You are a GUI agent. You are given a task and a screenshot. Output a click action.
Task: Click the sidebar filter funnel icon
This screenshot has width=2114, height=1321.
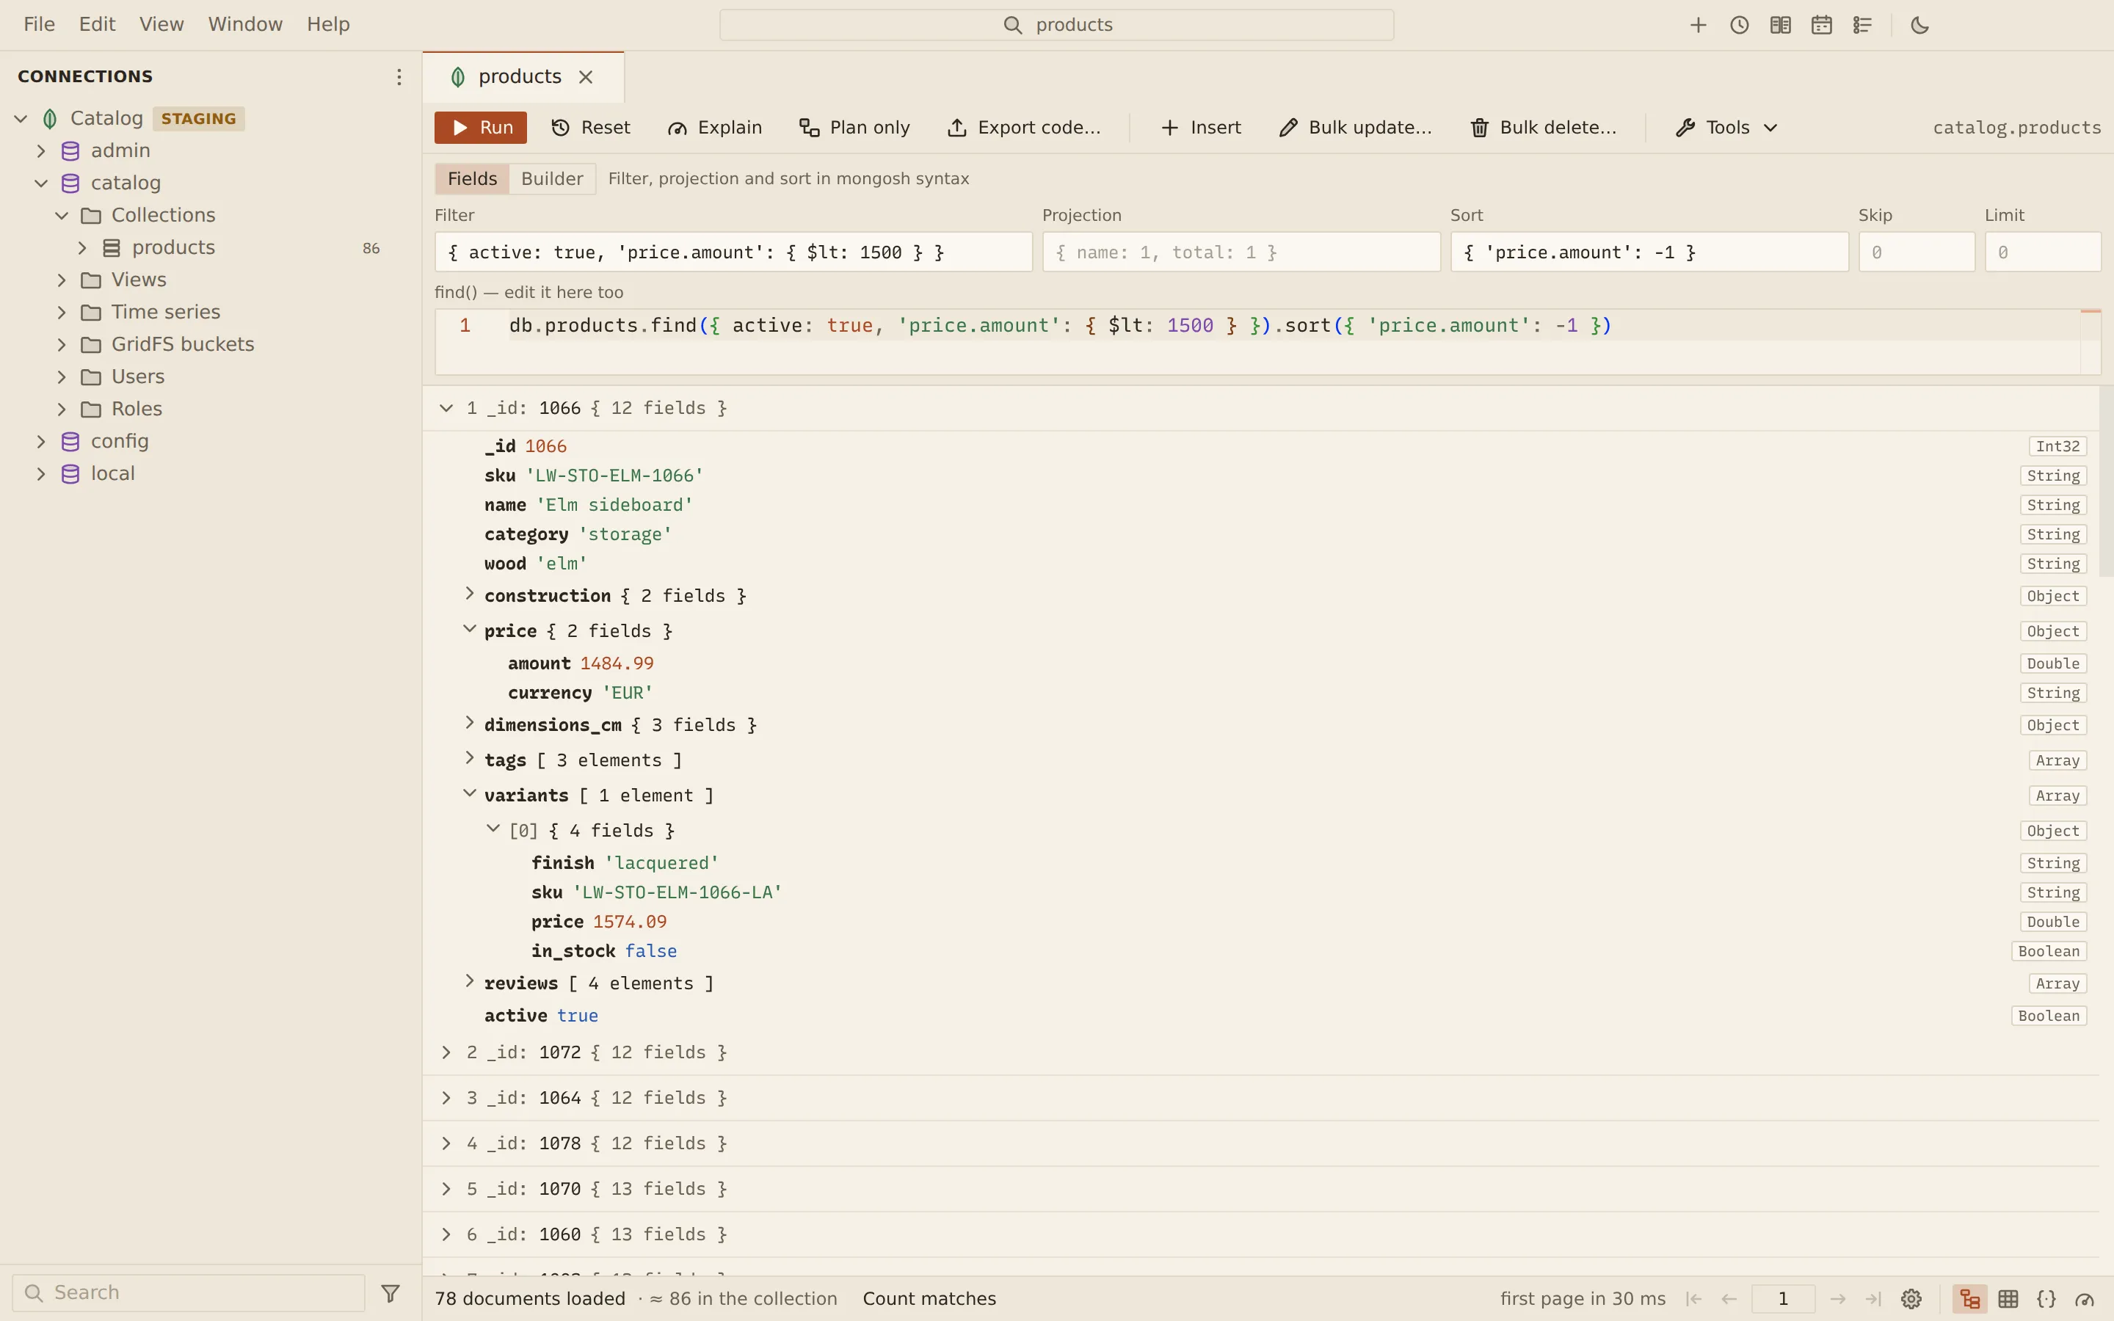click(391, 1293)
